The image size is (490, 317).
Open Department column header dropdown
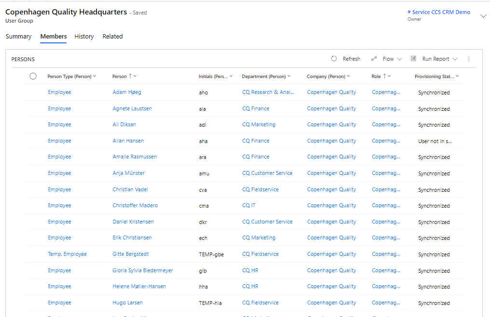289,76
